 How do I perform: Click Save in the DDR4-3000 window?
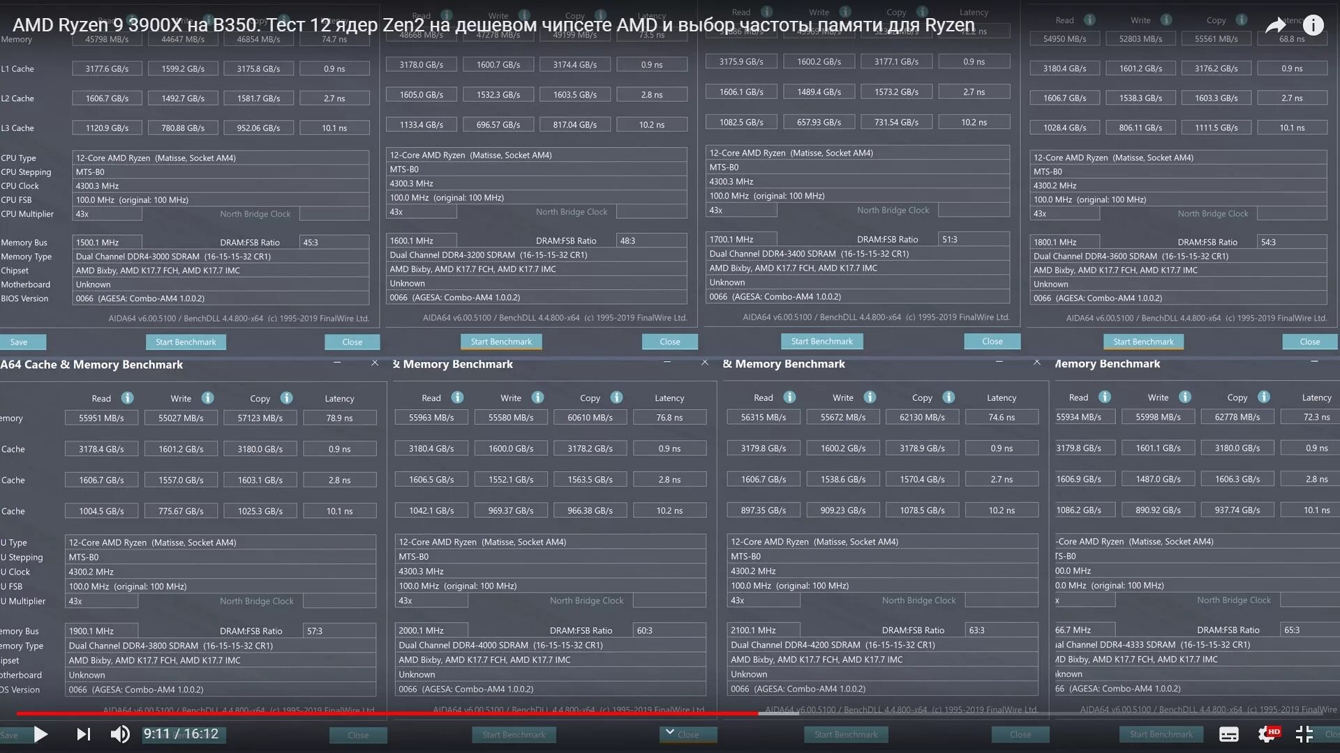(20, 342)
